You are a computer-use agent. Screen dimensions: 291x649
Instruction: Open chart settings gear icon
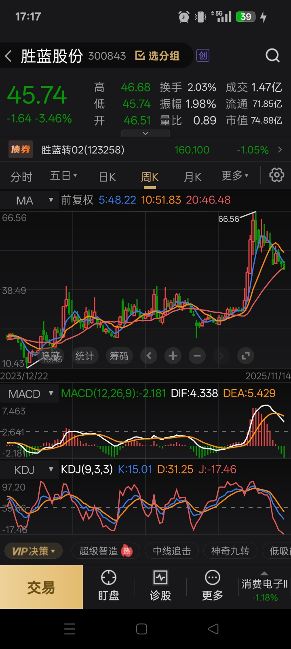click(x=277, y=176)
